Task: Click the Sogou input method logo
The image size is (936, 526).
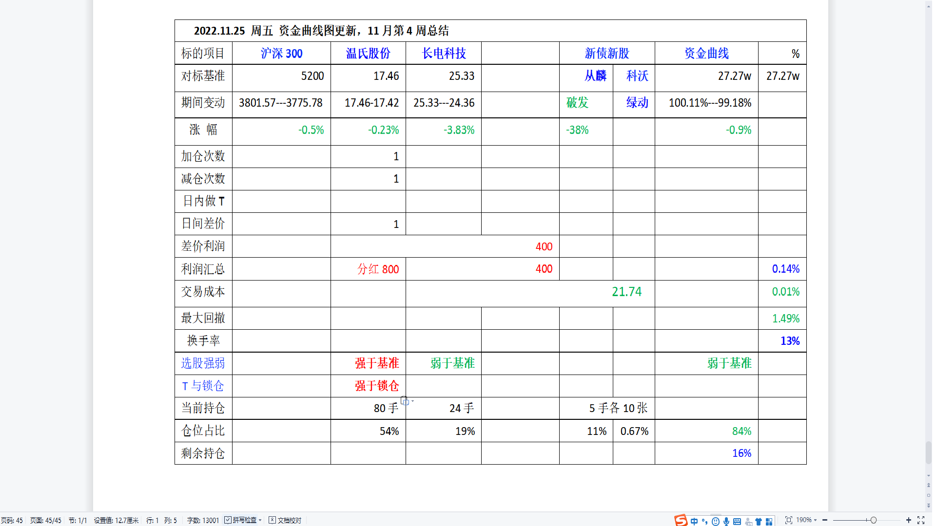Action: pyautogui.click(x=681, y=520)
